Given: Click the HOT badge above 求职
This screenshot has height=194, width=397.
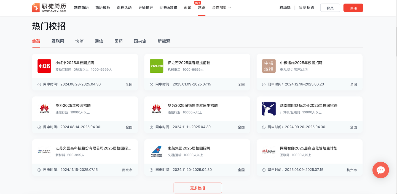Looking at the screenshot, I should [198, 3].
